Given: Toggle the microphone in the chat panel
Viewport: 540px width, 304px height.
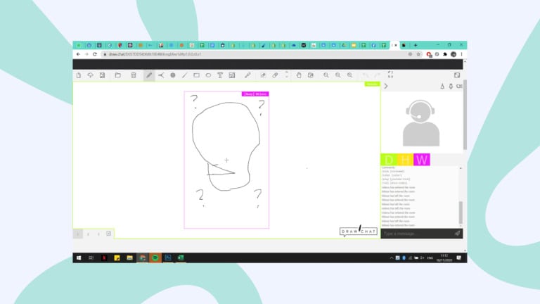Looking at the screenshot, I should tap(451, 86).
